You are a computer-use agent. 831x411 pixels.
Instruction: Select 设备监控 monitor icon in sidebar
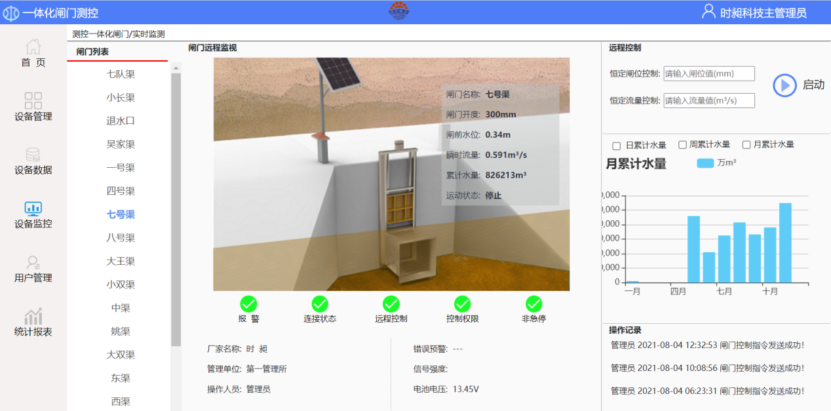[x=33, y=208]
